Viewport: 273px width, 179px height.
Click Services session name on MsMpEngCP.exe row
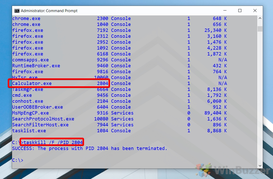pyautogui.click(x=122, y=113)
